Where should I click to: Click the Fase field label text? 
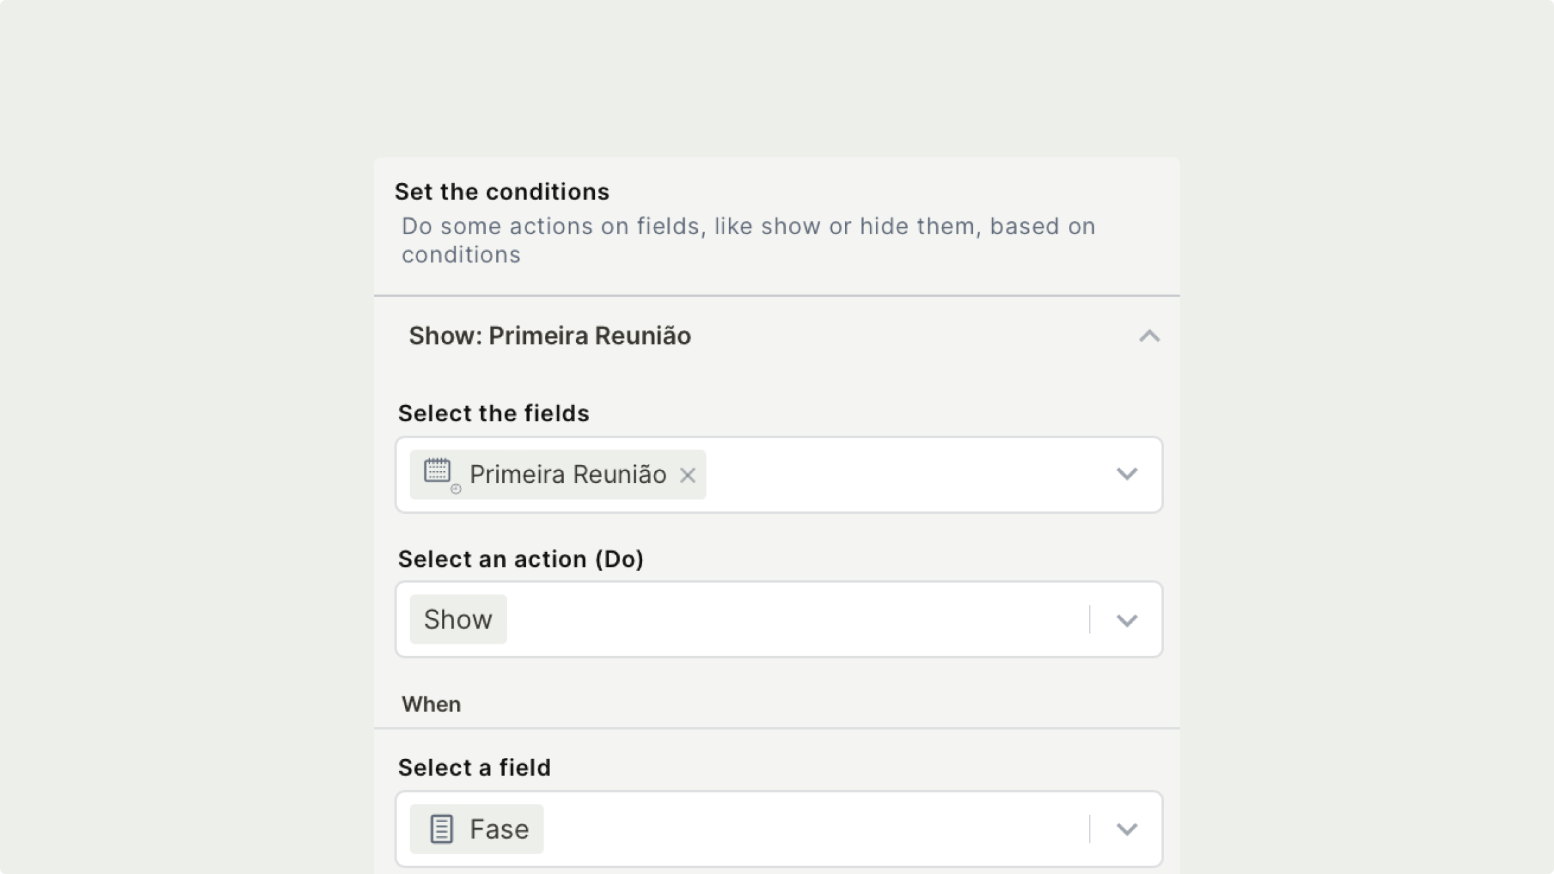click(499, 829)
